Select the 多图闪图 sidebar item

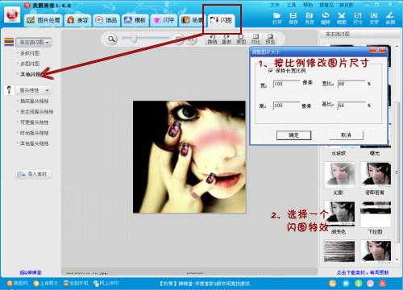[x=30, y=64]
